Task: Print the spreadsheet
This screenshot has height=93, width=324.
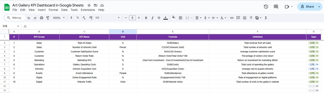Action: tap(41, 18)
